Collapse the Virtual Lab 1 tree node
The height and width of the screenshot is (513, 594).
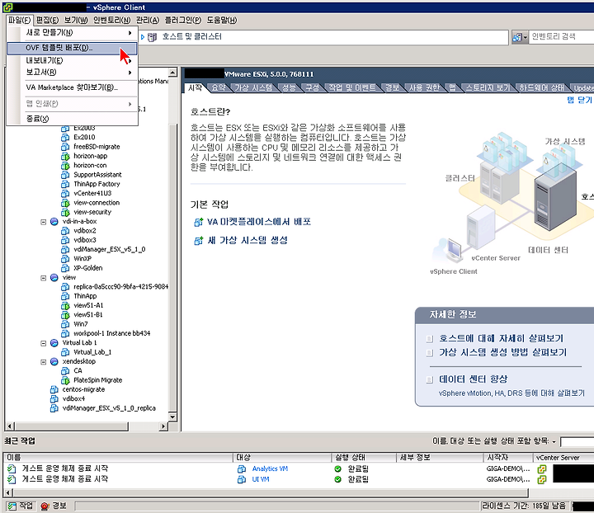click(43, 343)
